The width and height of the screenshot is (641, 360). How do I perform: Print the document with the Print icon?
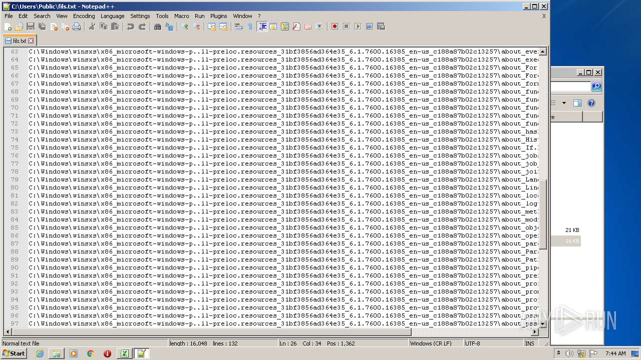pyautogui.click(x=77, y=26)
